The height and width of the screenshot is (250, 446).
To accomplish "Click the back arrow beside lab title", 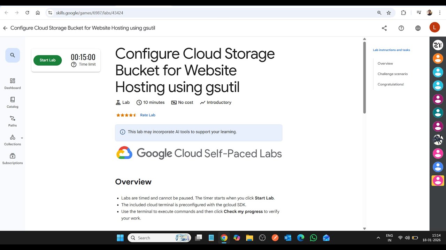I will tap(5, 28).
